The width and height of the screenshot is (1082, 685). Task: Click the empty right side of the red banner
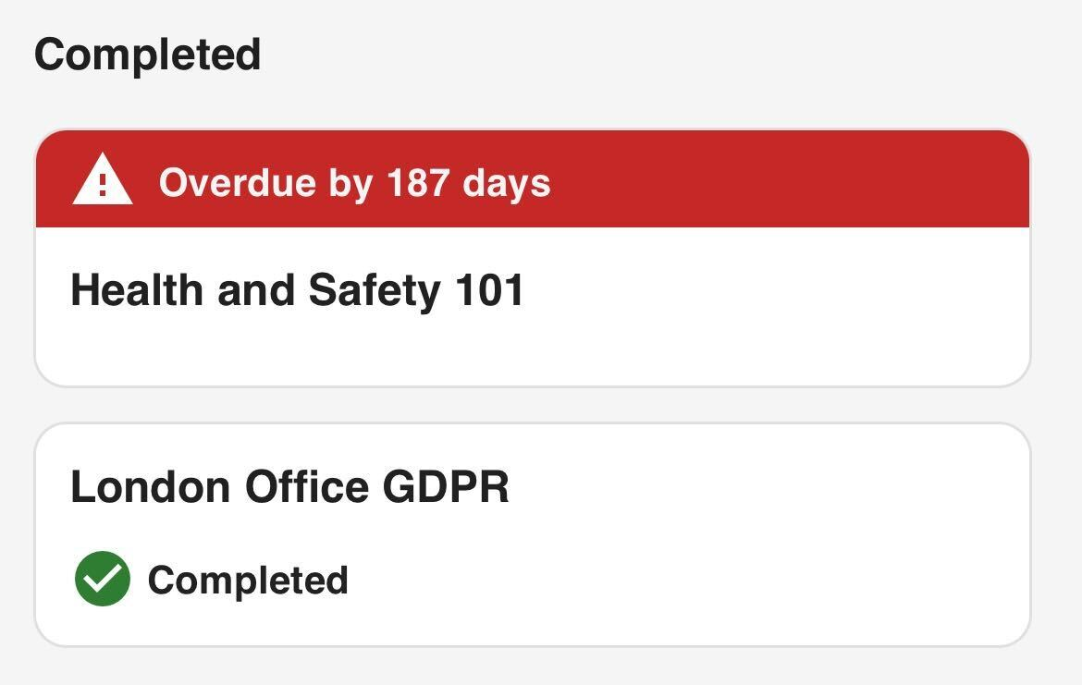832,180
